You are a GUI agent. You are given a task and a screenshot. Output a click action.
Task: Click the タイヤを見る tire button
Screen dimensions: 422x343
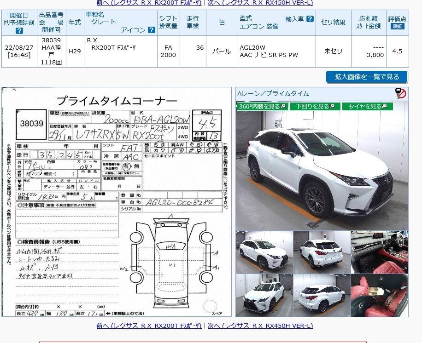click(367, 106)
